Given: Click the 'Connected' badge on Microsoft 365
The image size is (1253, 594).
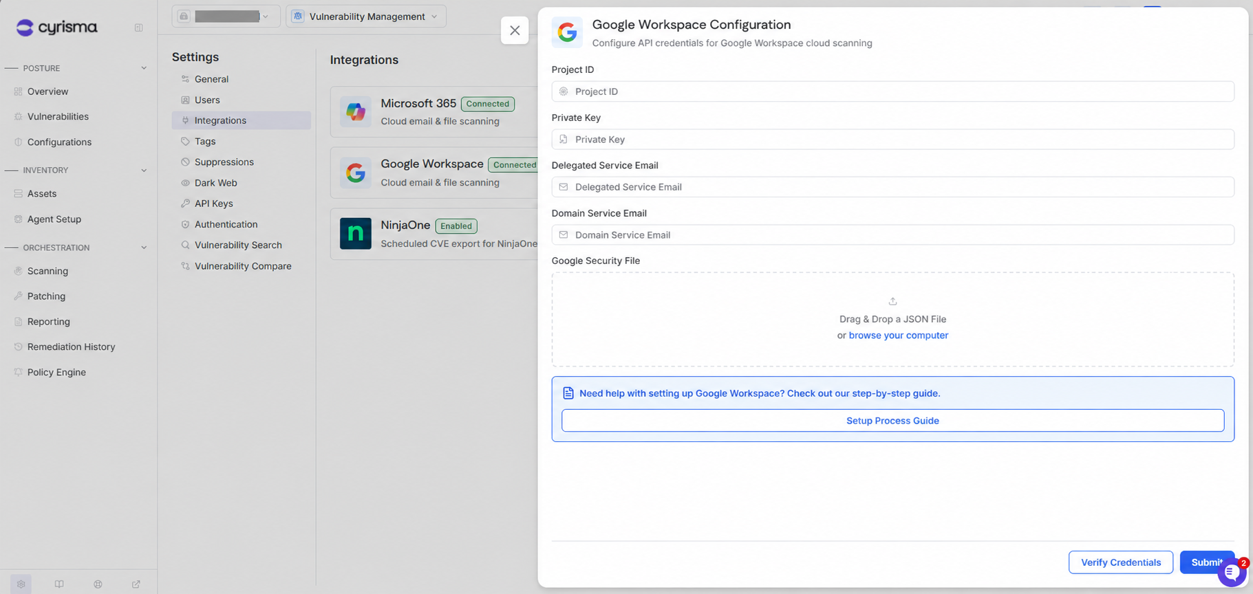Looking at the screenshot, I should coord(488,104).
